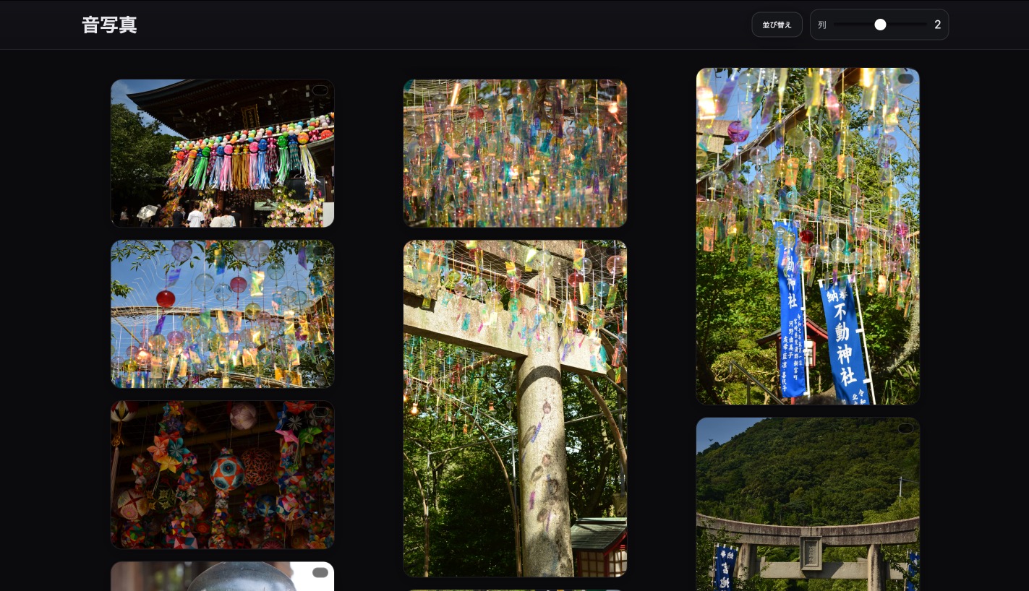Click the far right end of 列 slider track
Image resolution: width=1029 pixels, height=591 pixels.
[926, 25]
